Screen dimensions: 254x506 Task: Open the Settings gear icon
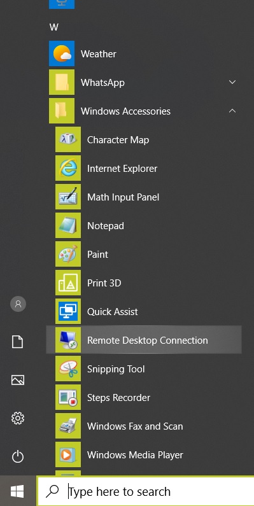[x=18, y=418]
